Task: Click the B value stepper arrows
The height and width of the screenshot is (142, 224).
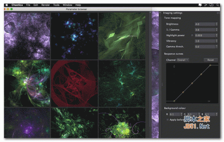Action: coord(217,114)
